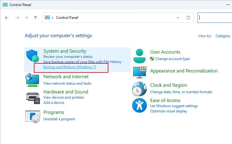Click the Programs disc icon
232x144 pixels.
[33, 117]
